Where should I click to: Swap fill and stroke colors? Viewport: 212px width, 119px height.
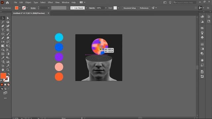point(9,74)
